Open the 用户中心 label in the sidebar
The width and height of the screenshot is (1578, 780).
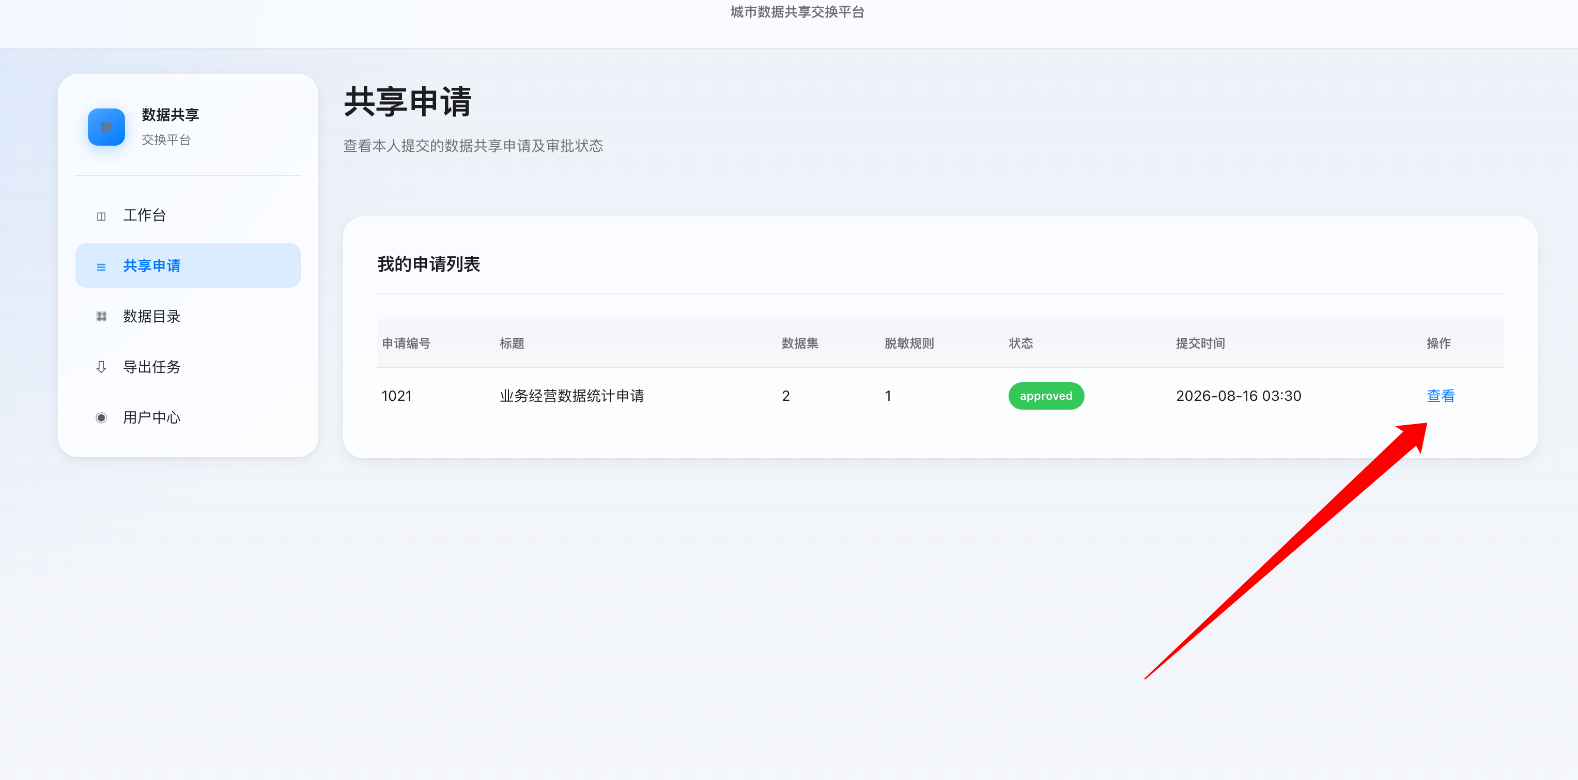click(152, 417)
